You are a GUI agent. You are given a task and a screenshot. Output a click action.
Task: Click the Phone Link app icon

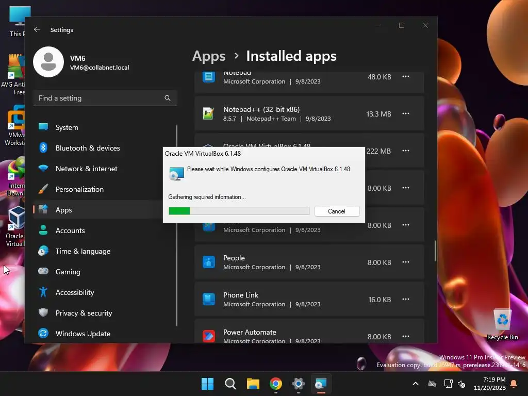coord(208,299)
